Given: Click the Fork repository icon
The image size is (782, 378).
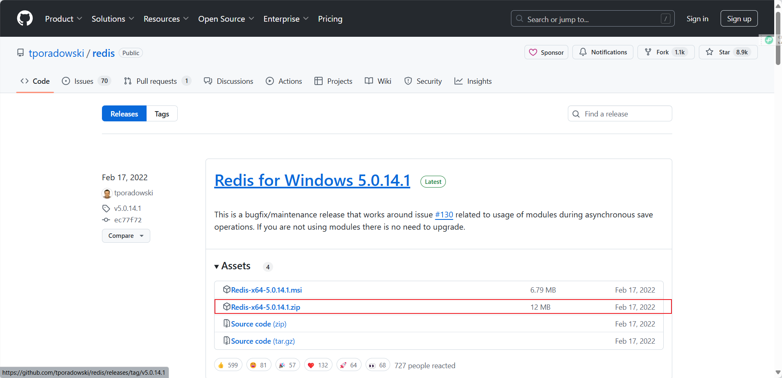Looking at the screenshot, I should 648,52.
